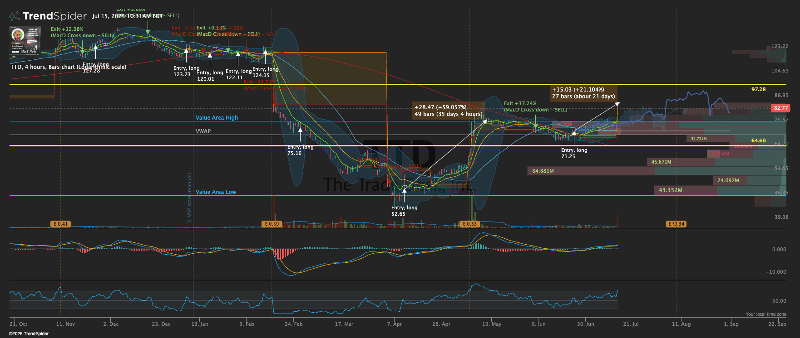Select the 50.00 RSI axis value
Image resolution: width=800 pixels, height=338 pixels.
point(779,301)
